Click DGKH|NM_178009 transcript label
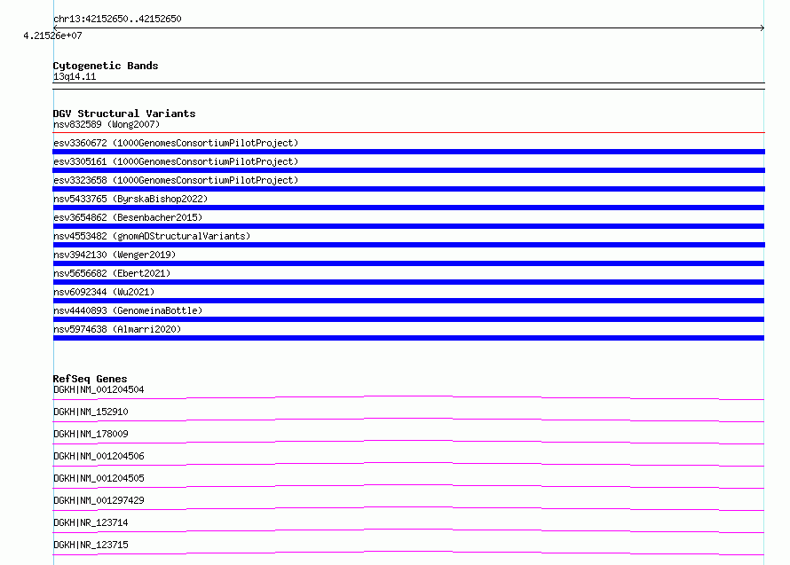The width and height of the screenshot is (790, 565). (x=91, y=434)
